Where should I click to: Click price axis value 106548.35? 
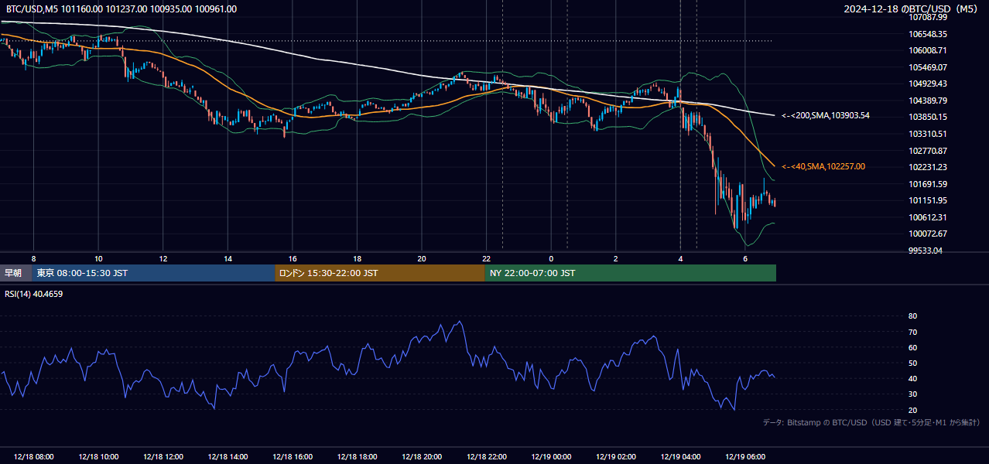click(x=928, y=34)
